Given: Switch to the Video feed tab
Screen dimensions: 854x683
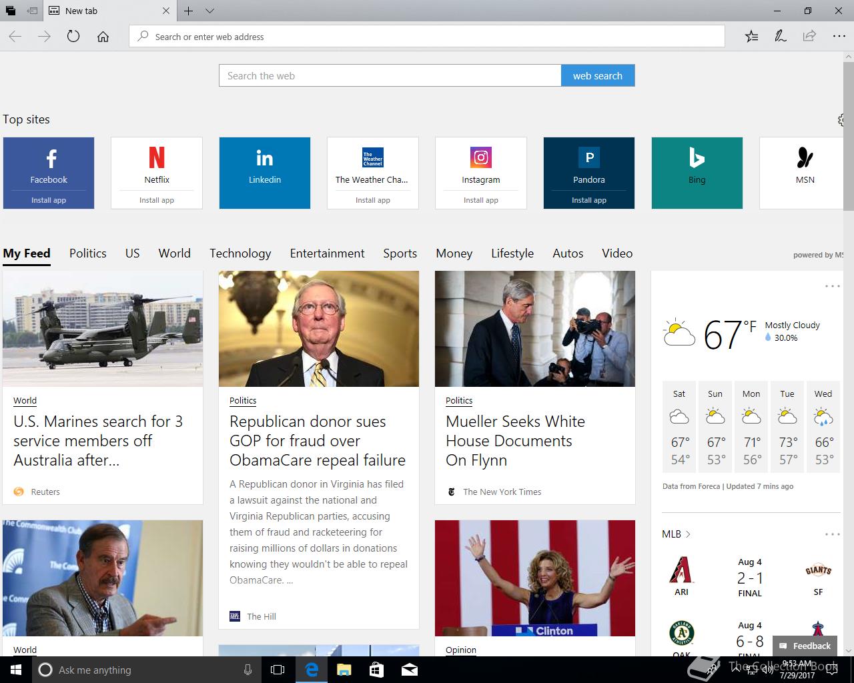Looking at the screenshot, I should point(617,253).
